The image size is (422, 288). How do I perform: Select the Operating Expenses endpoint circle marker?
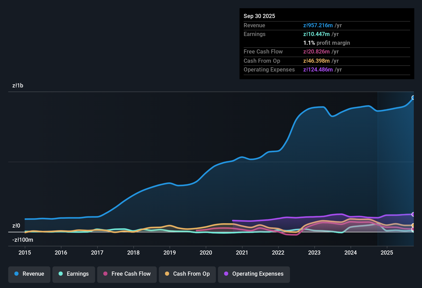pyautogui.click(x=413, y=214)
